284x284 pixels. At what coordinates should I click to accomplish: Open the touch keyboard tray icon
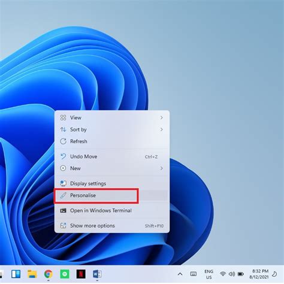click(194, 274)
